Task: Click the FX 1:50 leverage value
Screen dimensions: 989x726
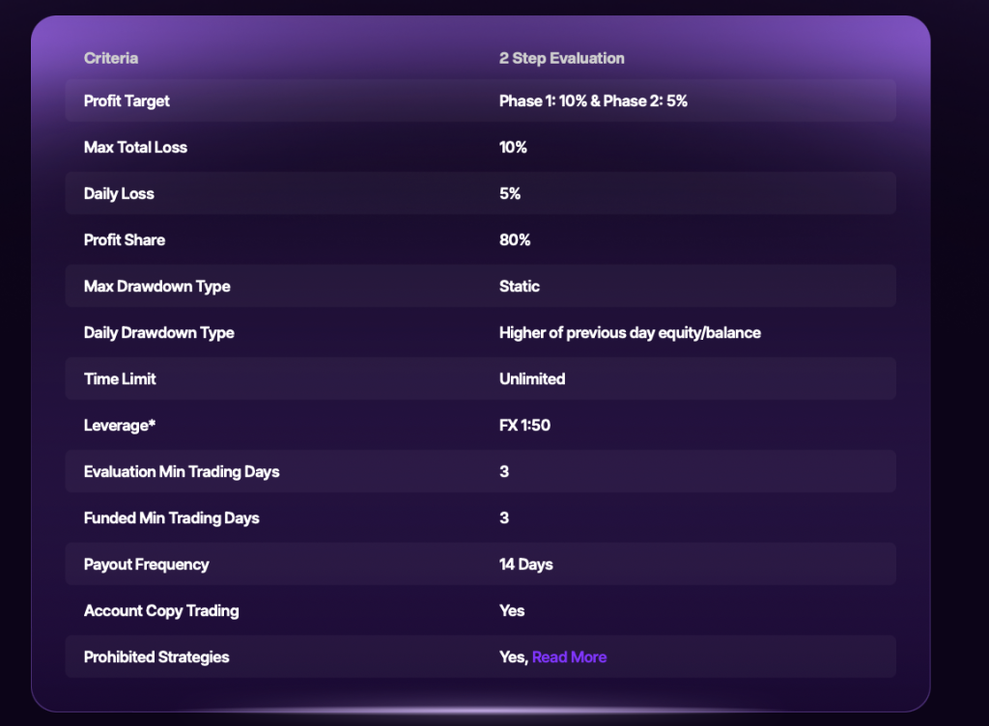Action: (524, 425)
